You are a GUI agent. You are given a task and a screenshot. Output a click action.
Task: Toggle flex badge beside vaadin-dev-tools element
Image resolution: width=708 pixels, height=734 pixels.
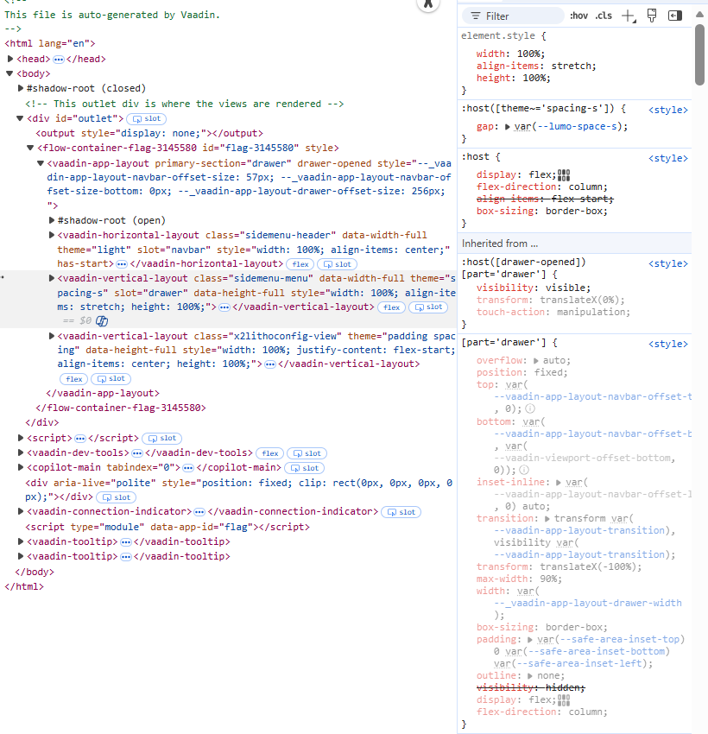click(x=270, y=453)
